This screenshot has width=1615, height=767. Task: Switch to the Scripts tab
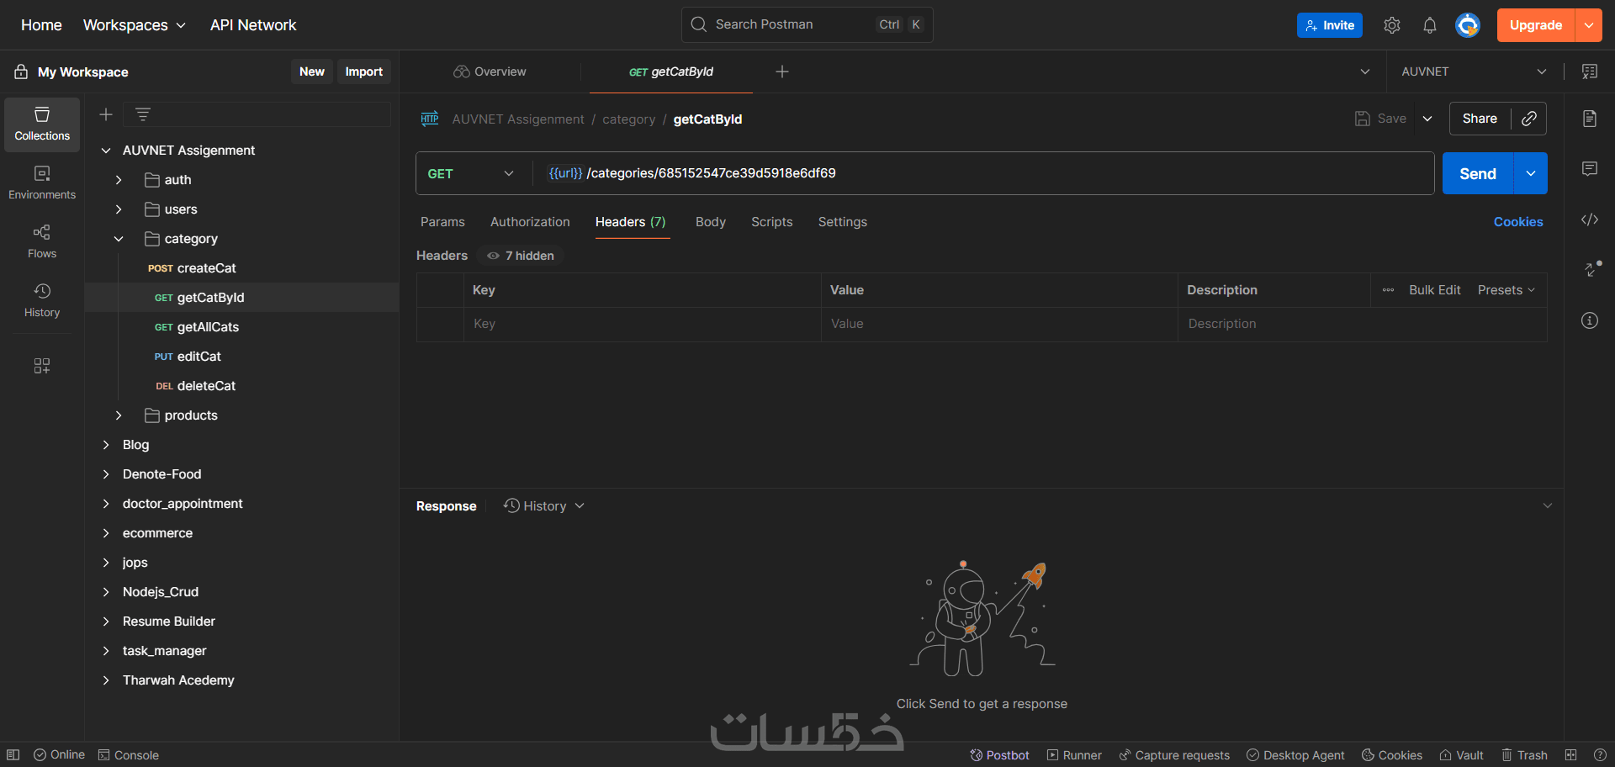coord(772,222)
